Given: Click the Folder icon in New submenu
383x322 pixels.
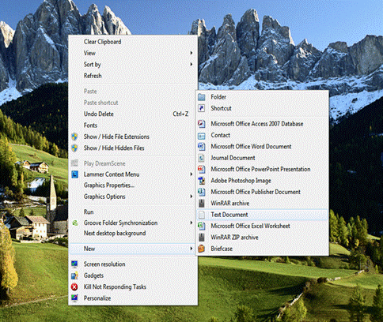Looking at the screenshot, I should click(x=202, y=97).
